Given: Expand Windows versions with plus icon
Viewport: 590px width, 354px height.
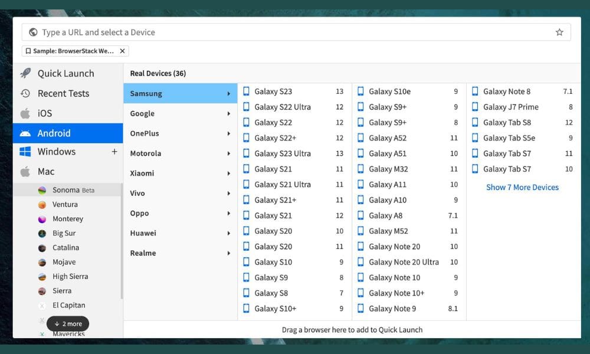Looking at the screenshot, I should point(114,152).
